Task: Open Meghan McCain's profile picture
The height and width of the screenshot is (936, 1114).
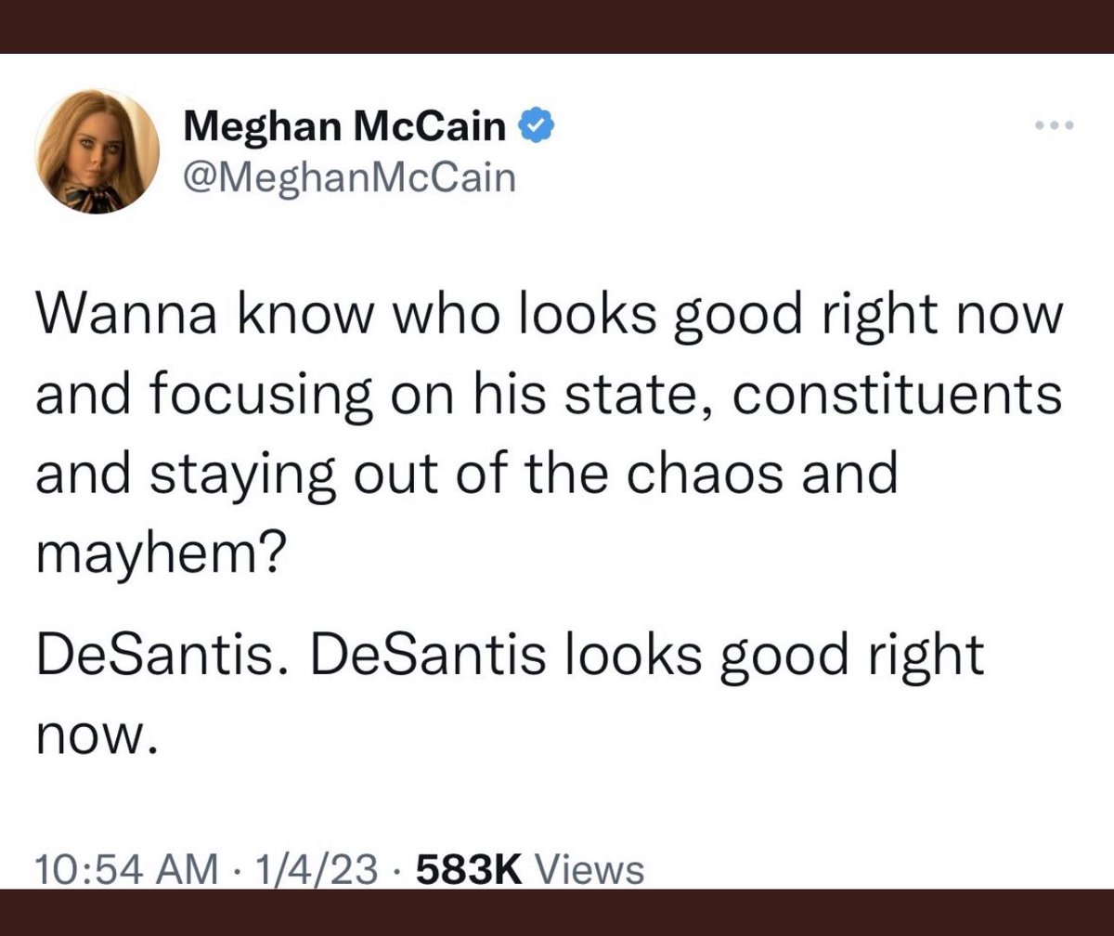Action: (x=97, y=152)
